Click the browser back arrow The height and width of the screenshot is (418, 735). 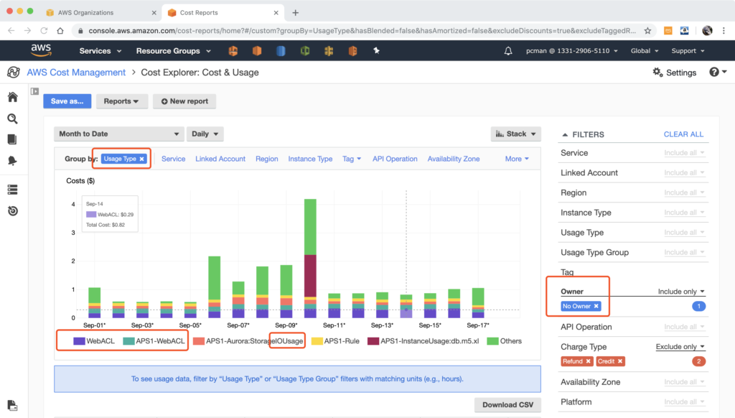(x=11, y=31)
